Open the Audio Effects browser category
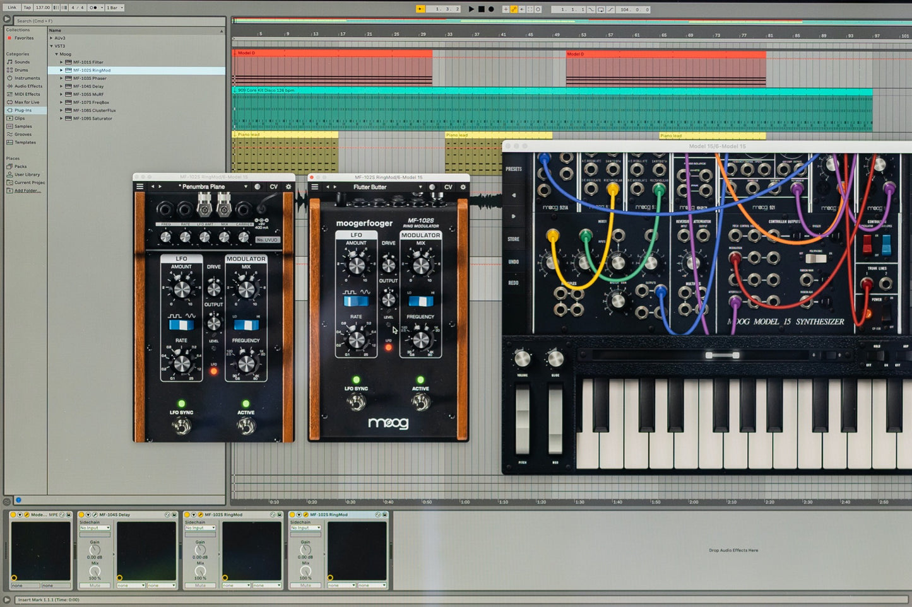Screen dimensions: 912x607 pyautogui.click(x=28, y=86)
